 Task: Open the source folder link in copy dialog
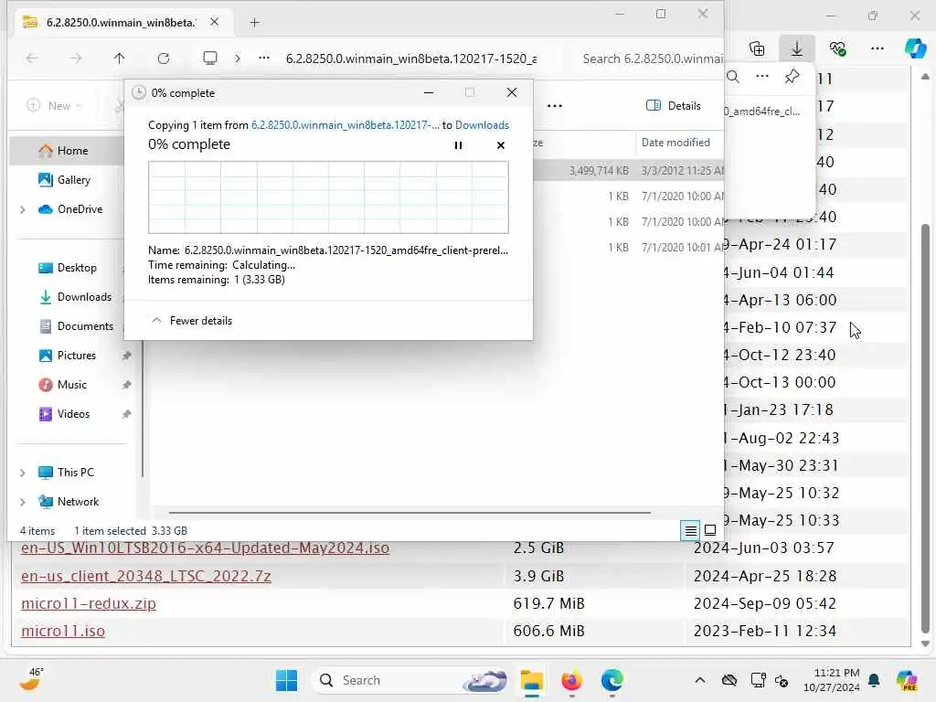pyautogui.click(x=345, y=124)
